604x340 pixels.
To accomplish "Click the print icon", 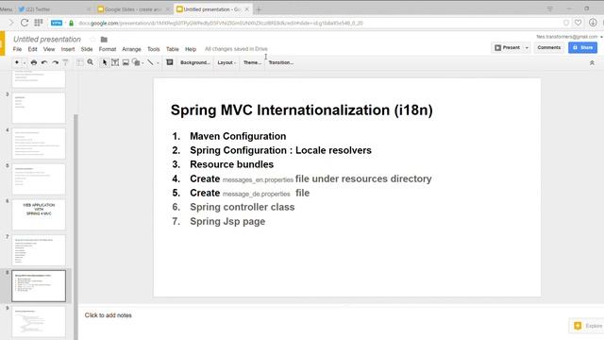I will (x=34, y=62).
